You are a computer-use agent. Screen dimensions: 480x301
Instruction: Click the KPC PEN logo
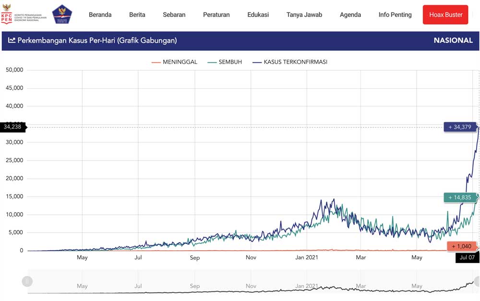point(7,18)
